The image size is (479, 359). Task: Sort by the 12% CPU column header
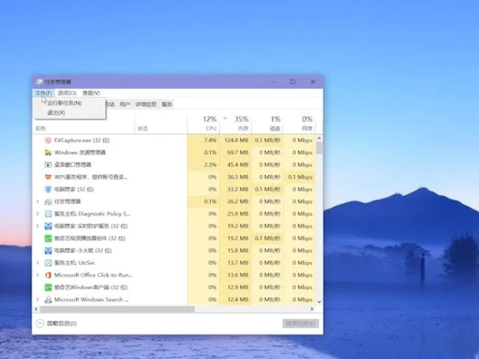(x=203, y=124)
